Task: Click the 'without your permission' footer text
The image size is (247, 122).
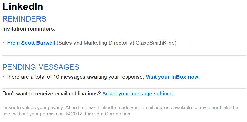Action: (x=33, y=113)
